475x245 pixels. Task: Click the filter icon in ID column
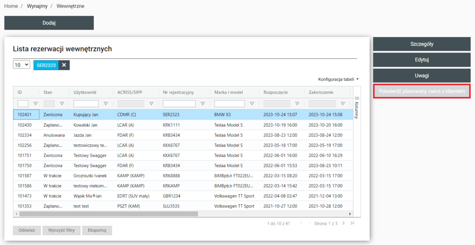click(x=35, y=104)
